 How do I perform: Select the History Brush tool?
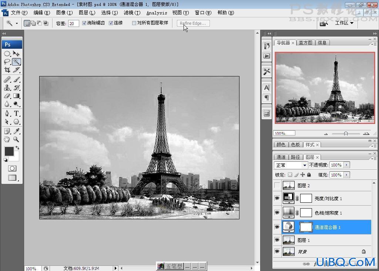[16, 88]
